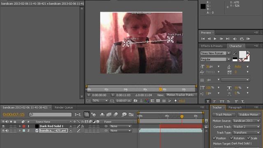Open the 50% magnification dropdown
The width and height of the screenshot is (263, 148).
pyautogui.click(x=100, y=101)
